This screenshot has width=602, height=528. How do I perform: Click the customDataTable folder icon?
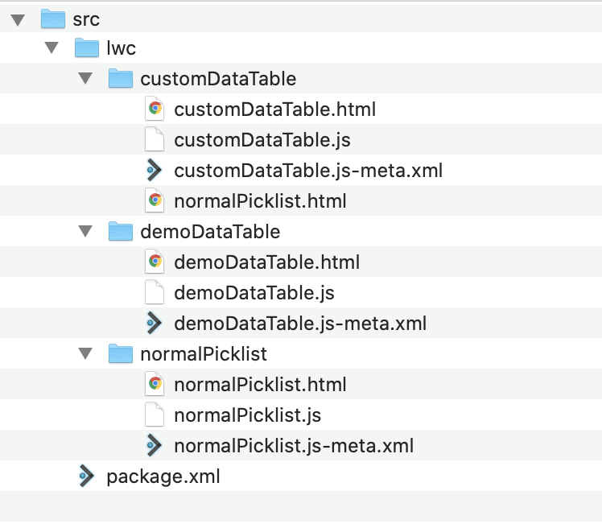[x=121, y=78]
